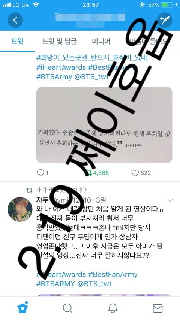Open 자두 profile avatar
Screen dimensions: 180x320
(x=20, y=209)
